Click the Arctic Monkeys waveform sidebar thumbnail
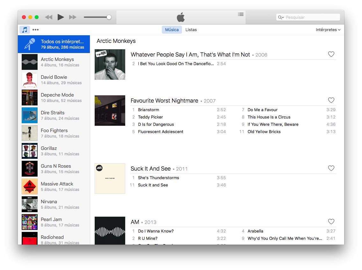Viewport: 362px width, 270px height. click(30, 62)
